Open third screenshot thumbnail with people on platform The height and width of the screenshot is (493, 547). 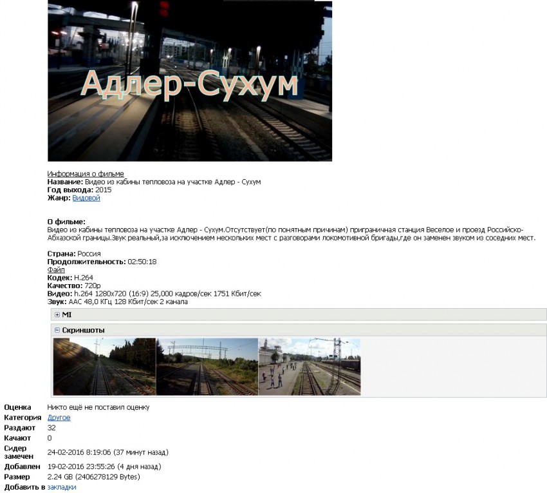tap(309, 367)
